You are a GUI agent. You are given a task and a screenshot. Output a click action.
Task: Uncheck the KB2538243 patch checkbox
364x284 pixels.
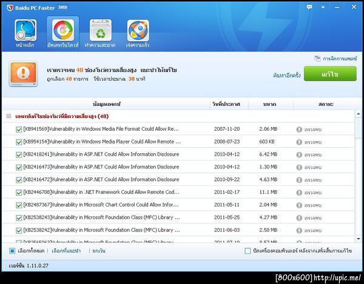[x=19, y=218]
